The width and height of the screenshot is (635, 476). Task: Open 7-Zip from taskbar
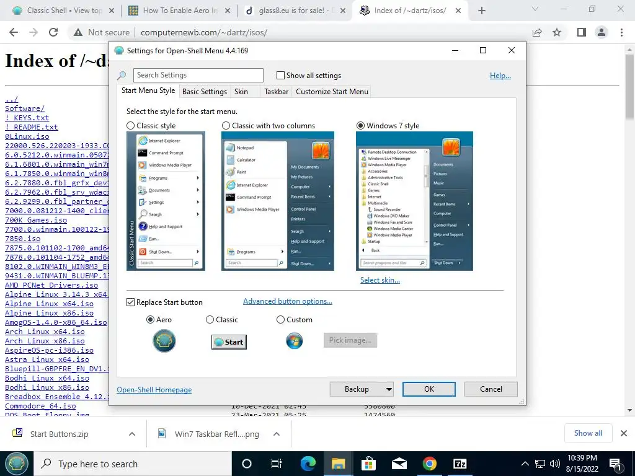[460, 464]
